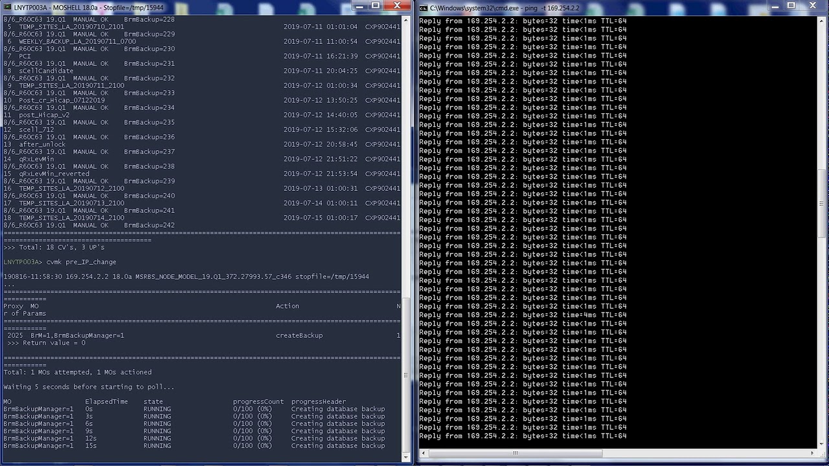Screen dimensions: 829x466
Task: Click the 'createBackup' action text
Action: (x=299, y=335)
